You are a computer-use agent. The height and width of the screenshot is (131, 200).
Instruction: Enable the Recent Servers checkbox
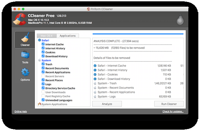[43, 76]
